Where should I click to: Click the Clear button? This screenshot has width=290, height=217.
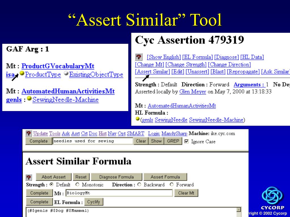click(x=141, y=141)
